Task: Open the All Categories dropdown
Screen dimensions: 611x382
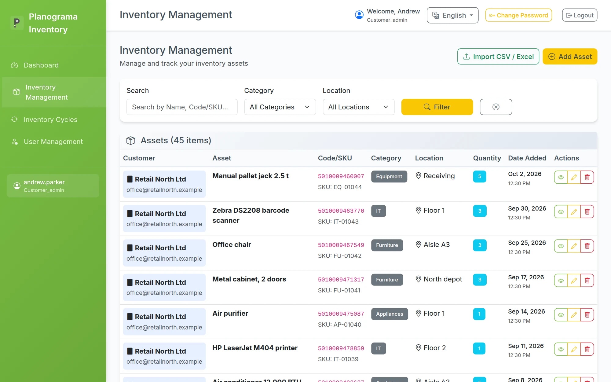Action: (x=280, y=107)
